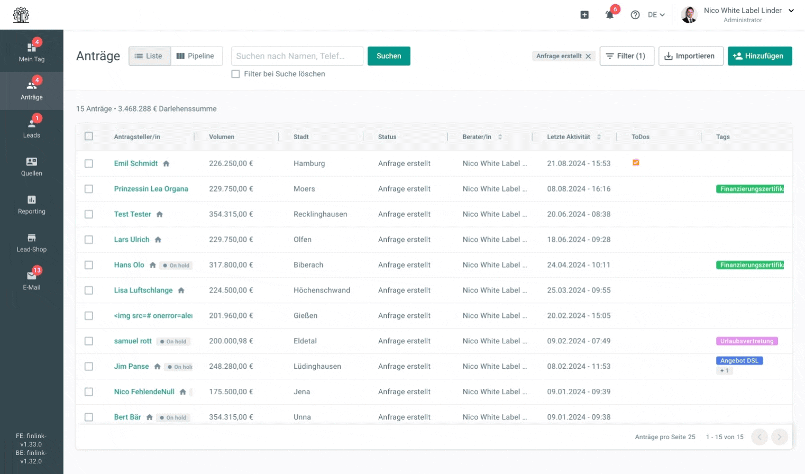805x474 pixels.
Task: Open the DE language dropdown
Action: point(656,15)
